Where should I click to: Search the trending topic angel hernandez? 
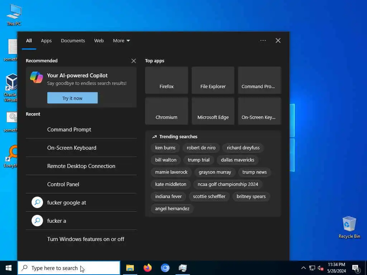pyautogui.click(x=172, y=209)
